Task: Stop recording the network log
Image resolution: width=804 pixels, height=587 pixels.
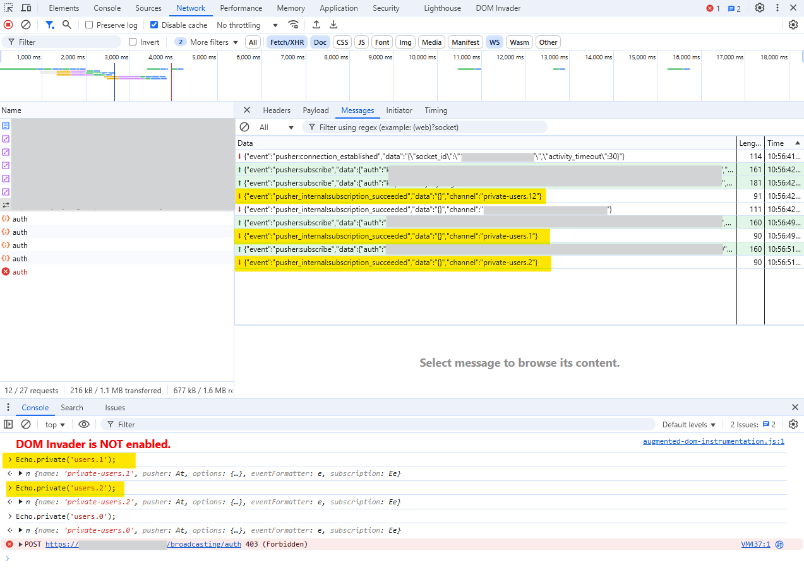Action: click(8, 25)
